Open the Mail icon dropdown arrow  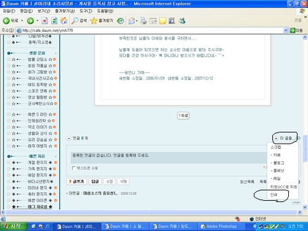pos(137,21)
